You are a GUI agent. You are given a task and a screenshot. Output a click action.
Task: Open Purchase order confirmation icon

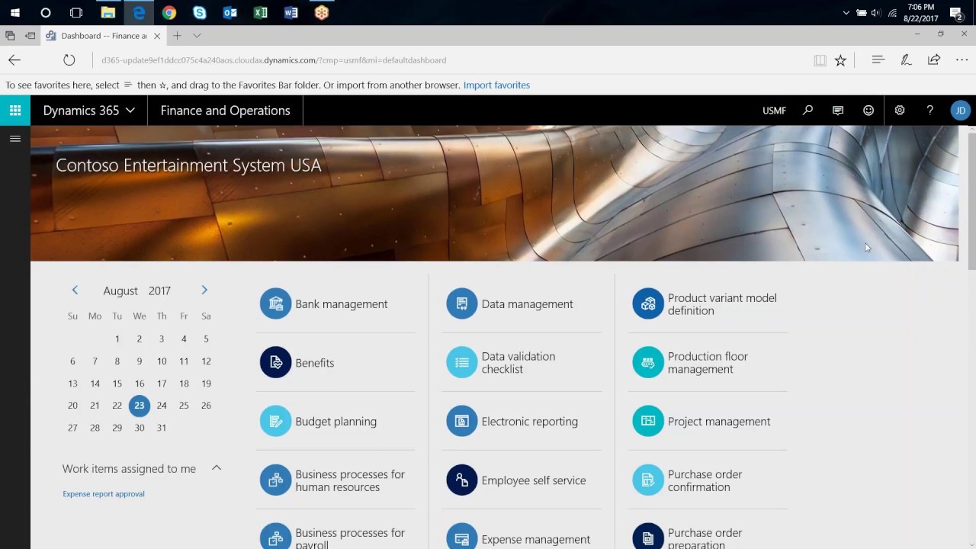pos(648,480)
